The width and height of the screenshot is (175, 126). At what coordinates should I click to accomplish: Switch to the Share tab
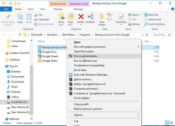(31, 9)
